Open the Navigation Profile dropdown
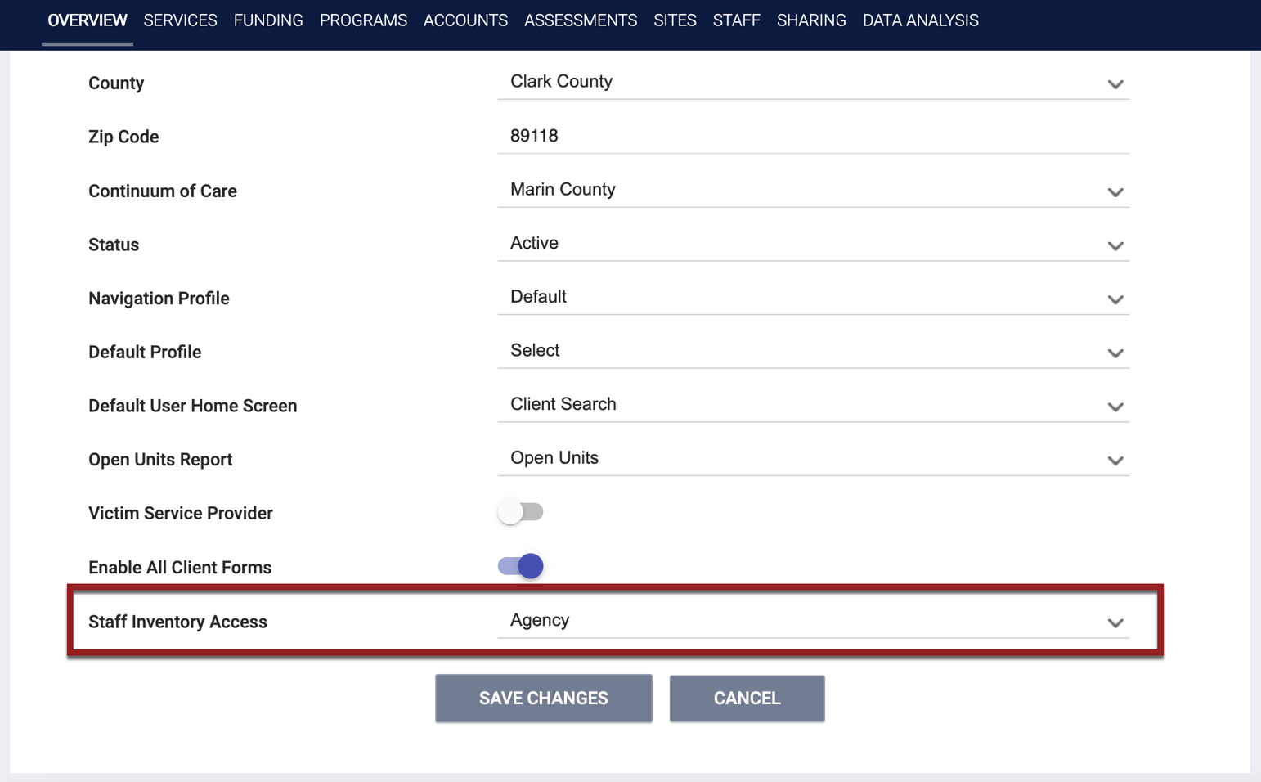The image size is (1261, 782). [813, 297]
